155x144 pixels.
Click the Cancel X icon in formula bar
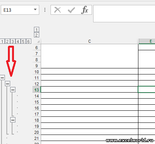[x=58, y=10]
